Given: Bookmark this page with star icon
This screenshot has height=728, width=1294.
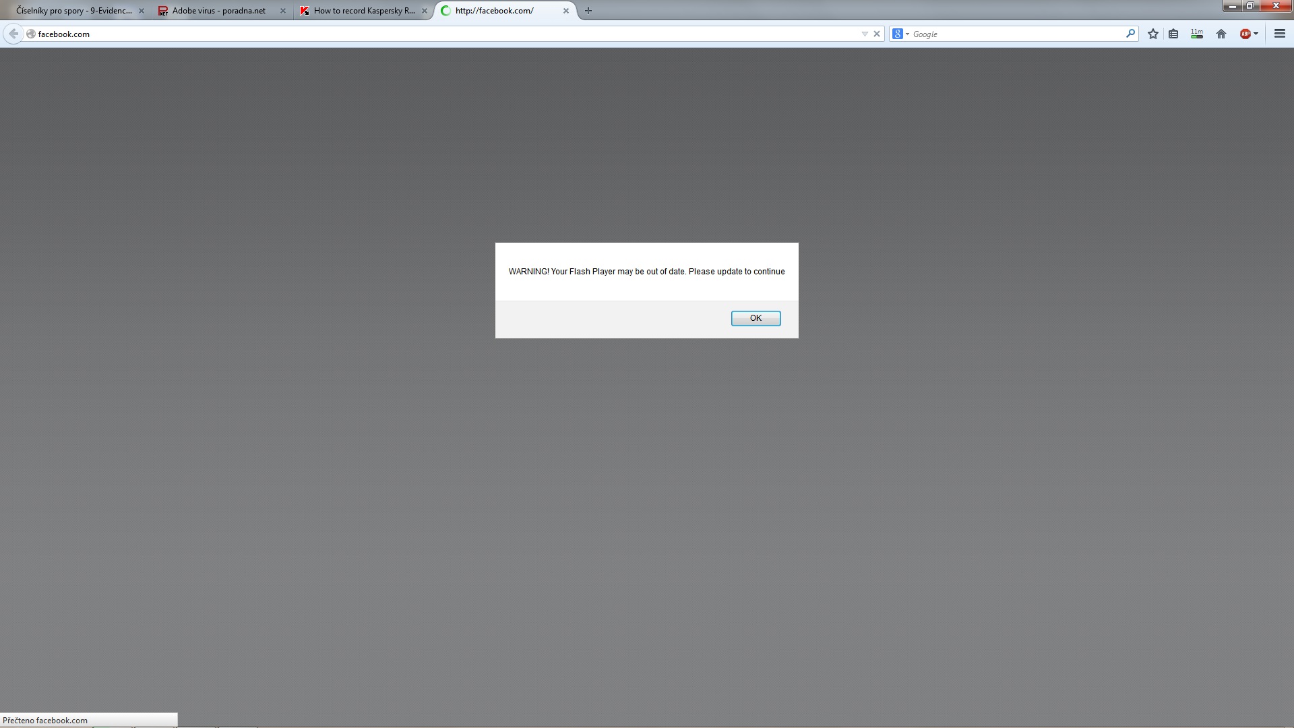Looking at the screenshot, I should coord(1153,34).
